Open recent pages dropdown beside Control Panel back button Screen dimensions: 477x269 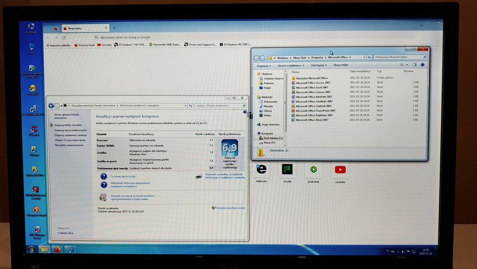[x=62, y=106]
